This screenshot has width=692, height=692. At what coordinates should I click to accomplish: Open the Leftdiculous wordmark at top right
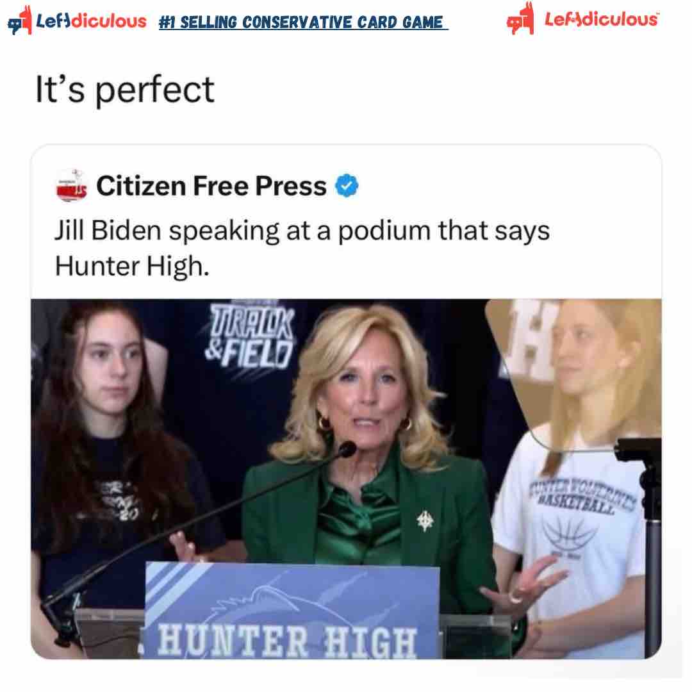point(602,19)
